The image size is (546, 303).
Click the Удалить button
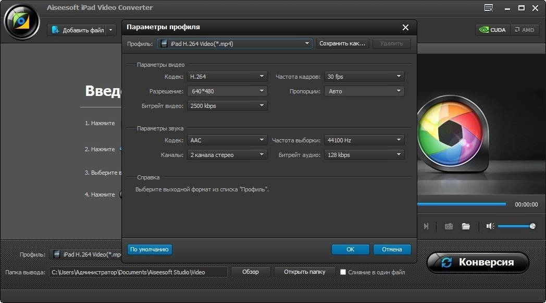coord(391,44)
